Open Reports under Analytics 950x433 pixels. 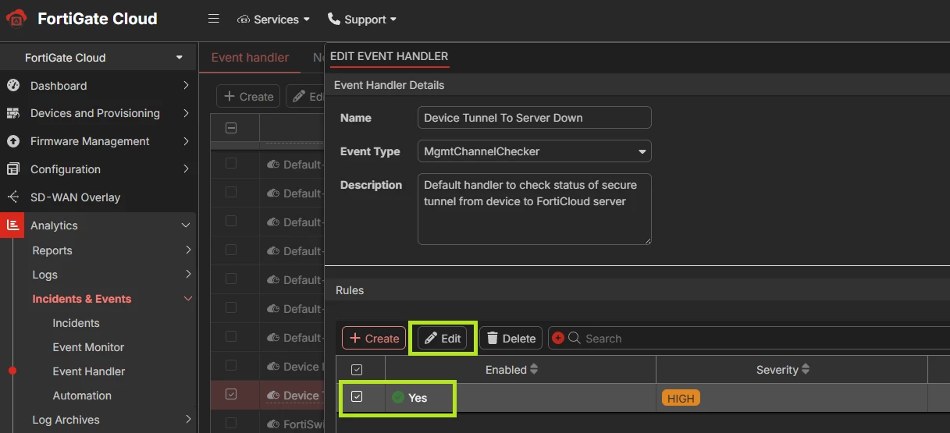pos(52,250)
